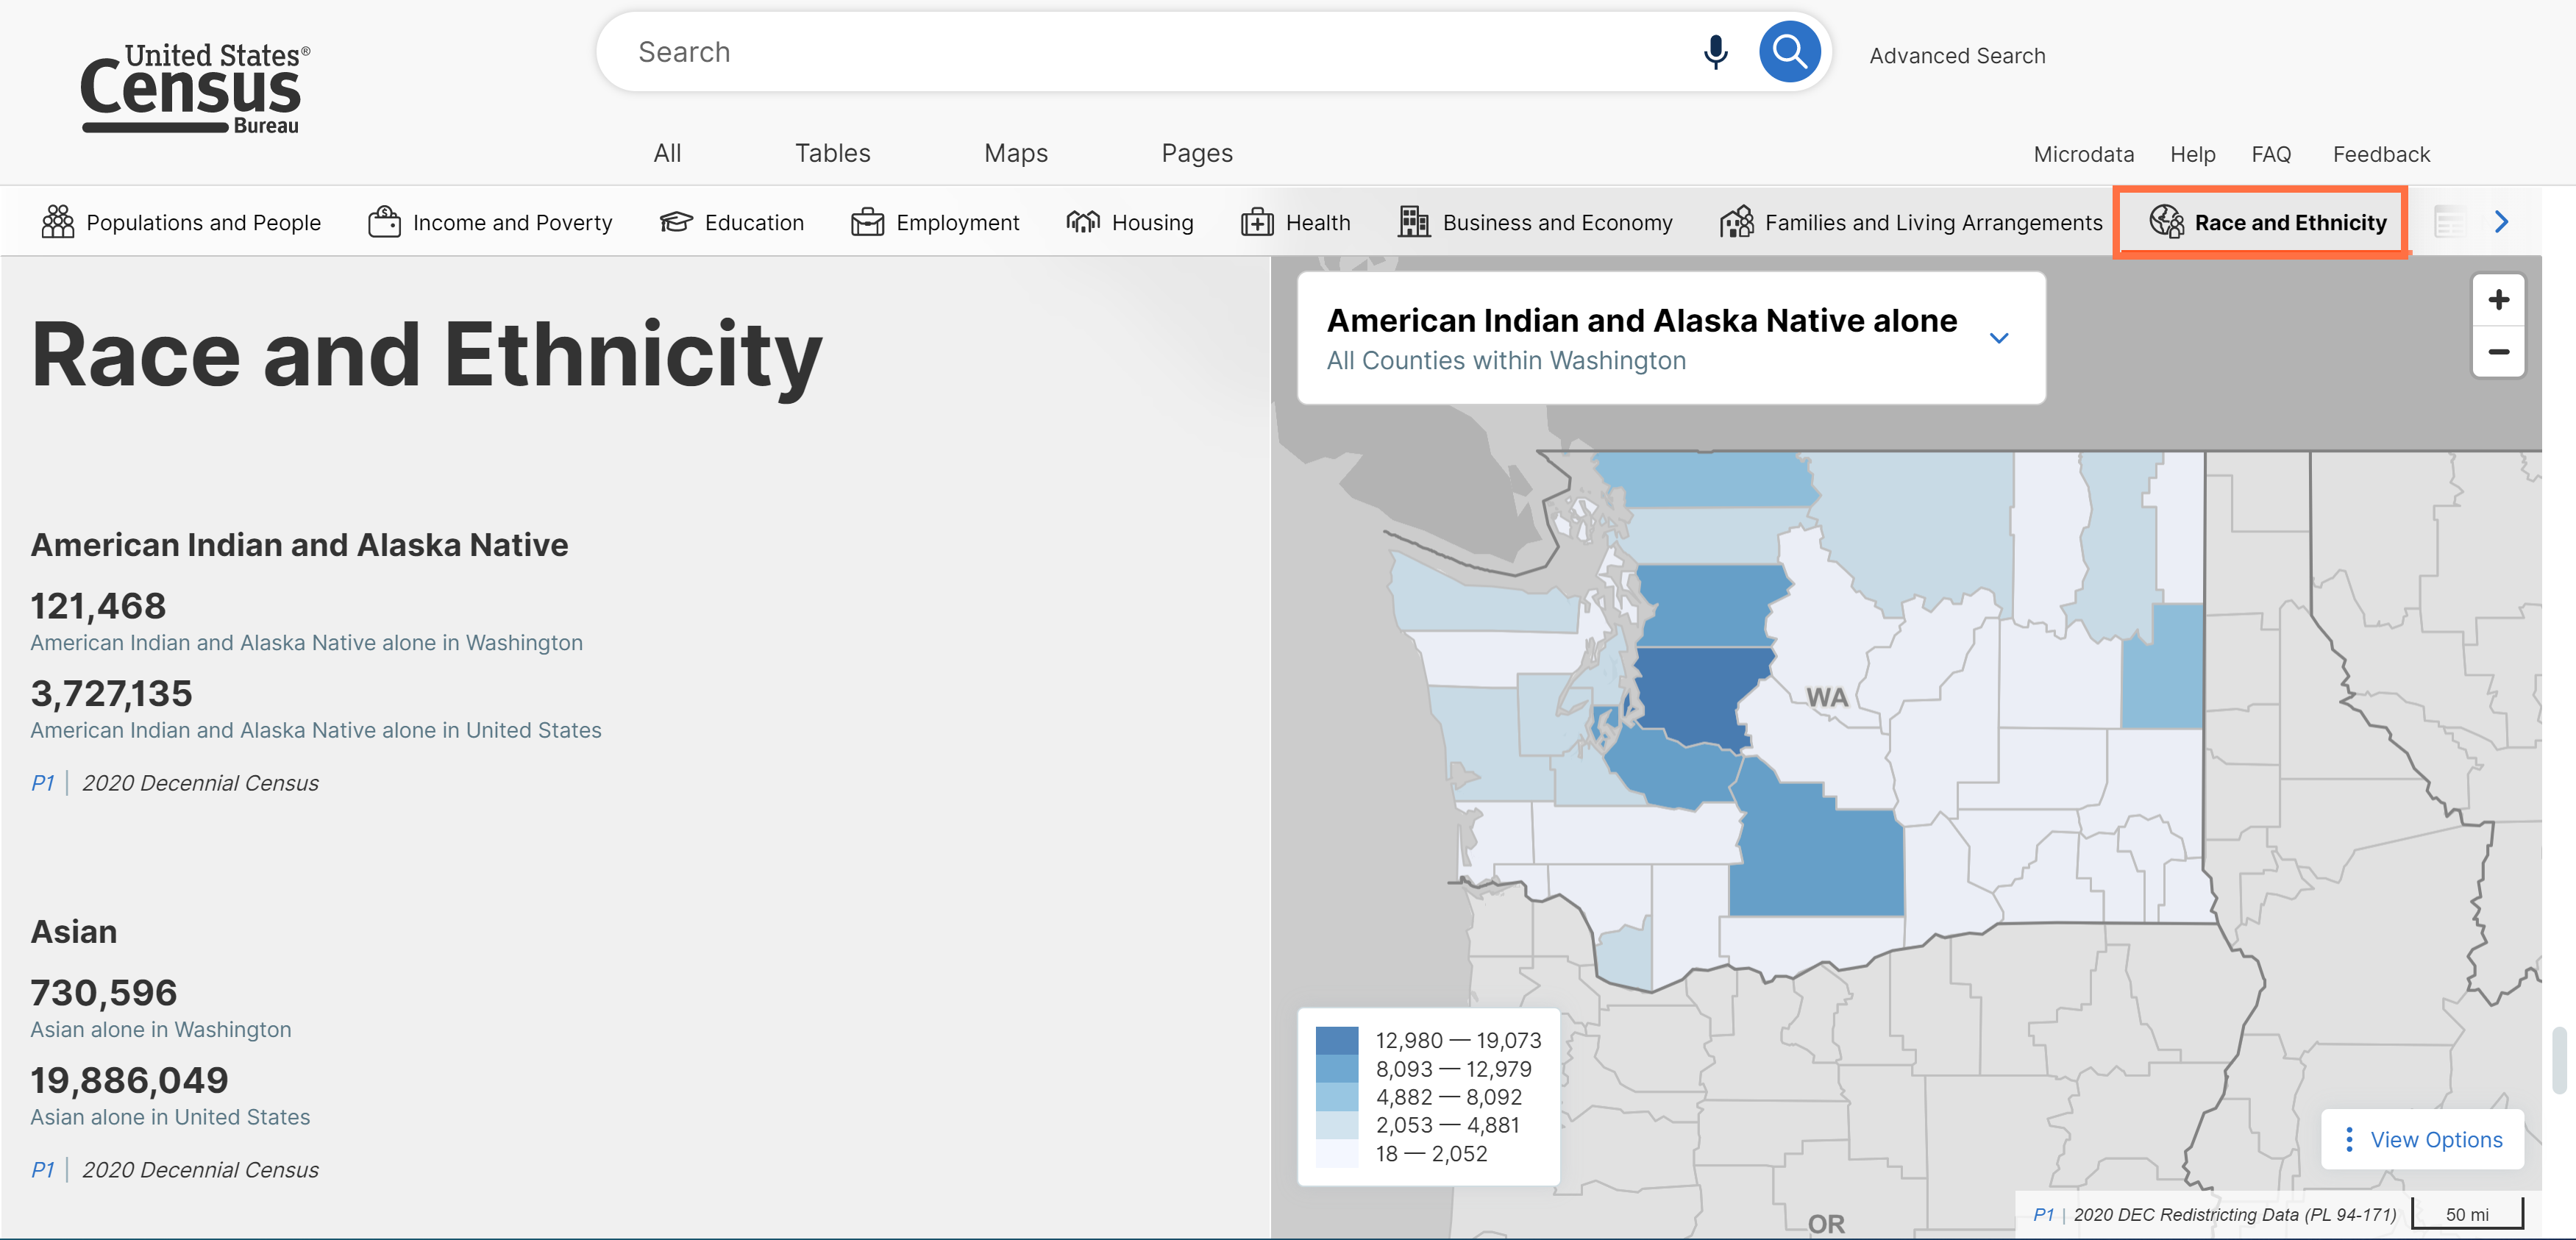The height and width of the screenshot is (1240, 2576).
Task: Click the blue magnifying glass search button
Action: (x=1788, y=52)
